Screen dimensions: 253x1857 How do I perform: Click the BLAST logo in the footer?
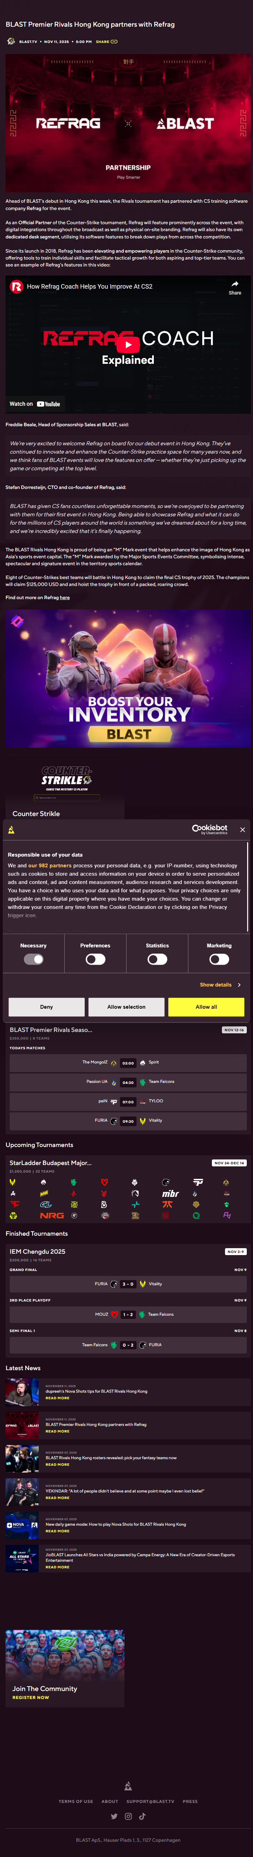click(x=128, y=1786)
